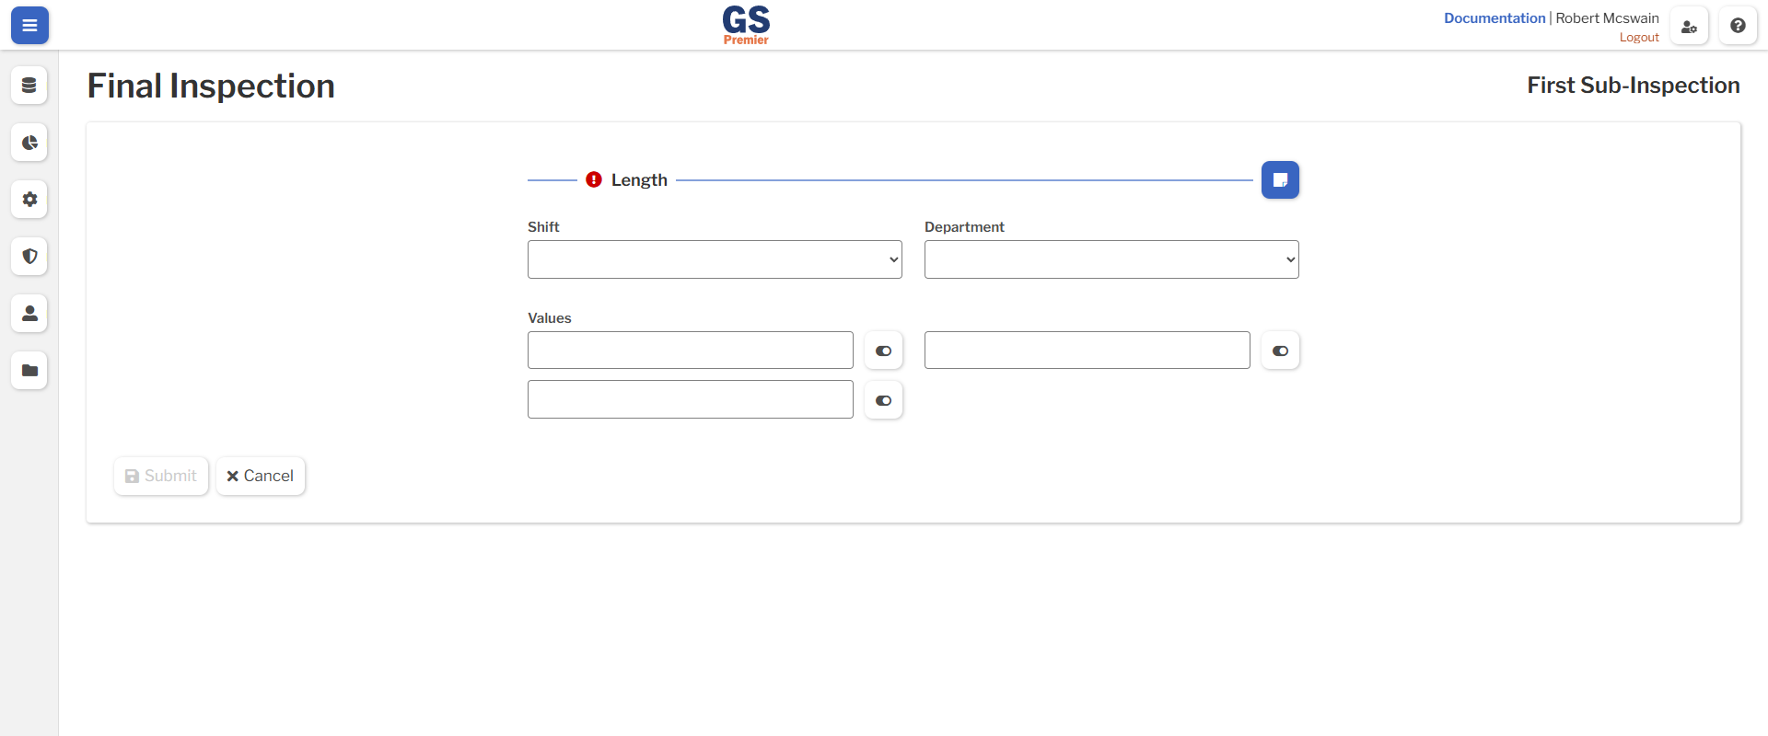
Task: Click the Logout link
Action: [1639, 38]
